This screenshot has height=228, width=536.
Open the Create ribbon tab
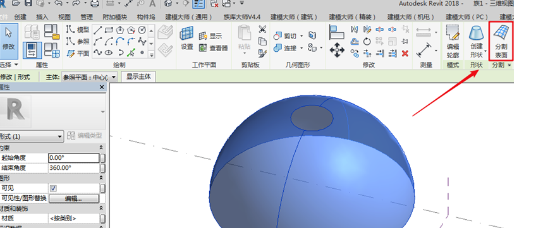pos(20,16)
